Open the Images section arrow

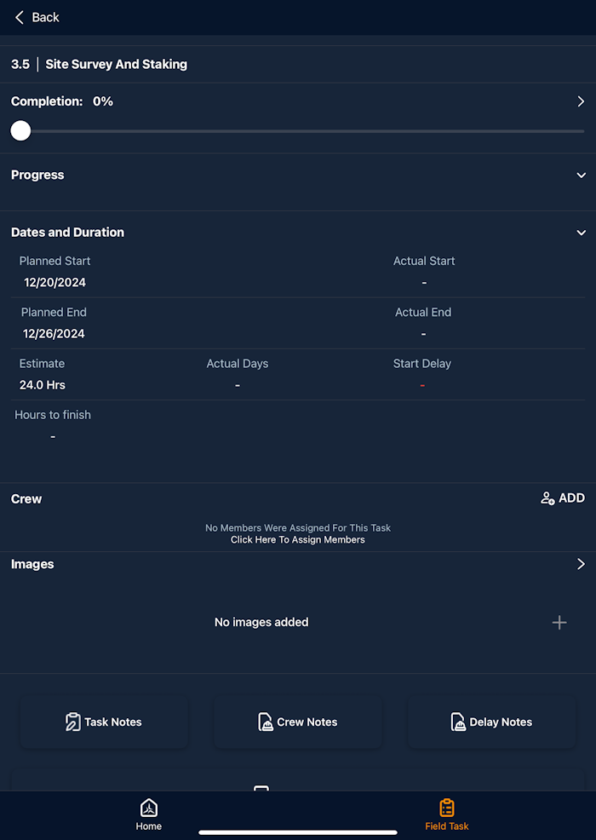click(582, 564)
